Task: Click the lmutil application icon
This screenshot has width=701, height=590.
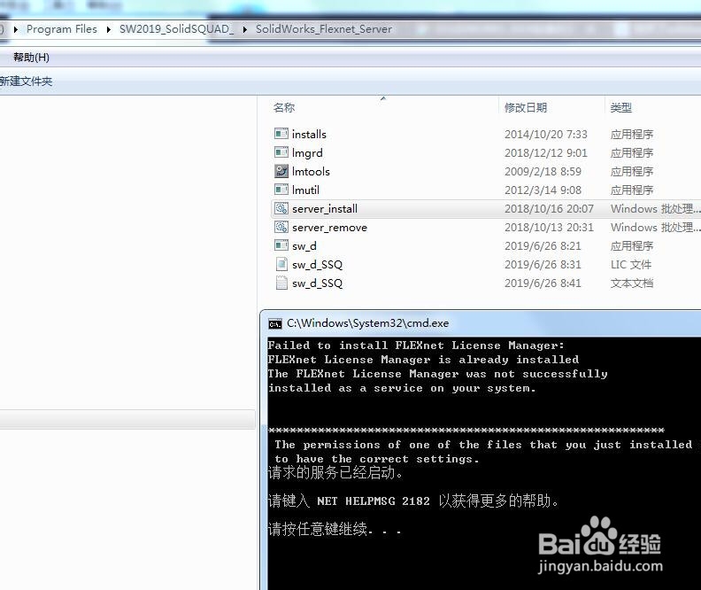Action: tap(281, 190)
